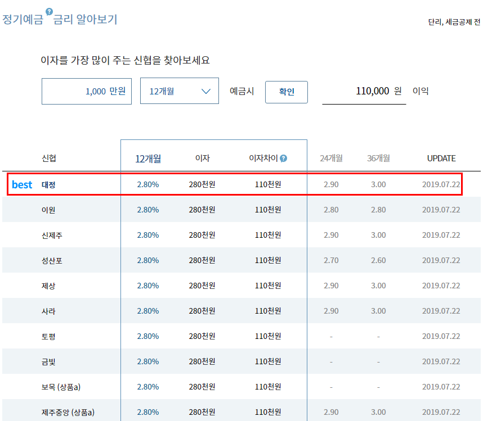Click the help icon beside 이자차이 header
Image resolution: width=483 pixels, height=421 pixels.
tap(283, 159)
